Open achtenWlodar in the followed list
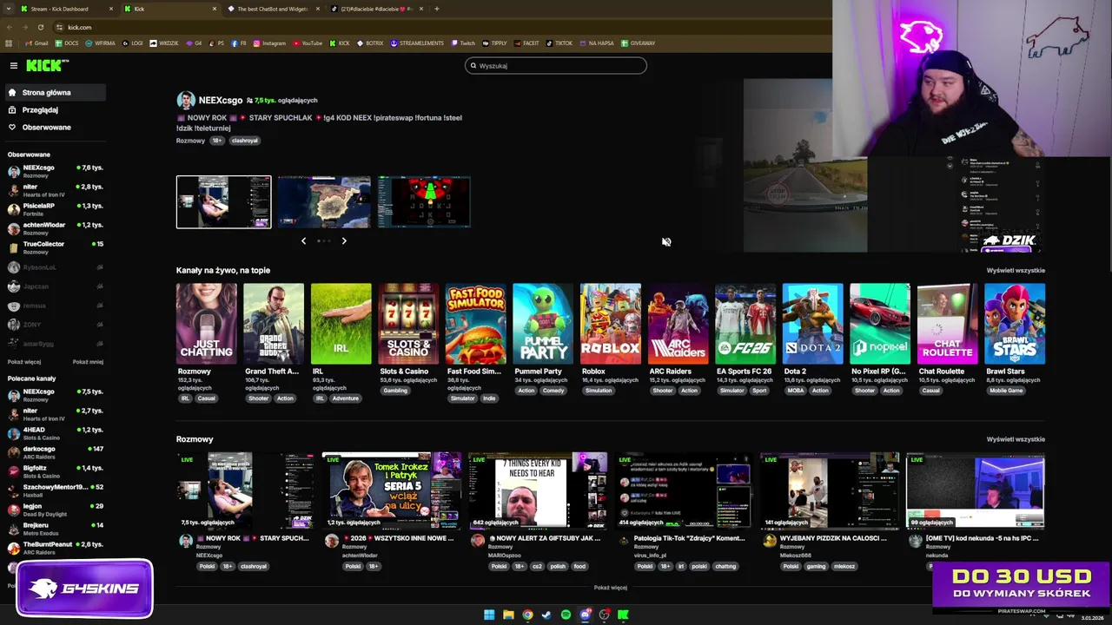 click(x=55, y=228)
